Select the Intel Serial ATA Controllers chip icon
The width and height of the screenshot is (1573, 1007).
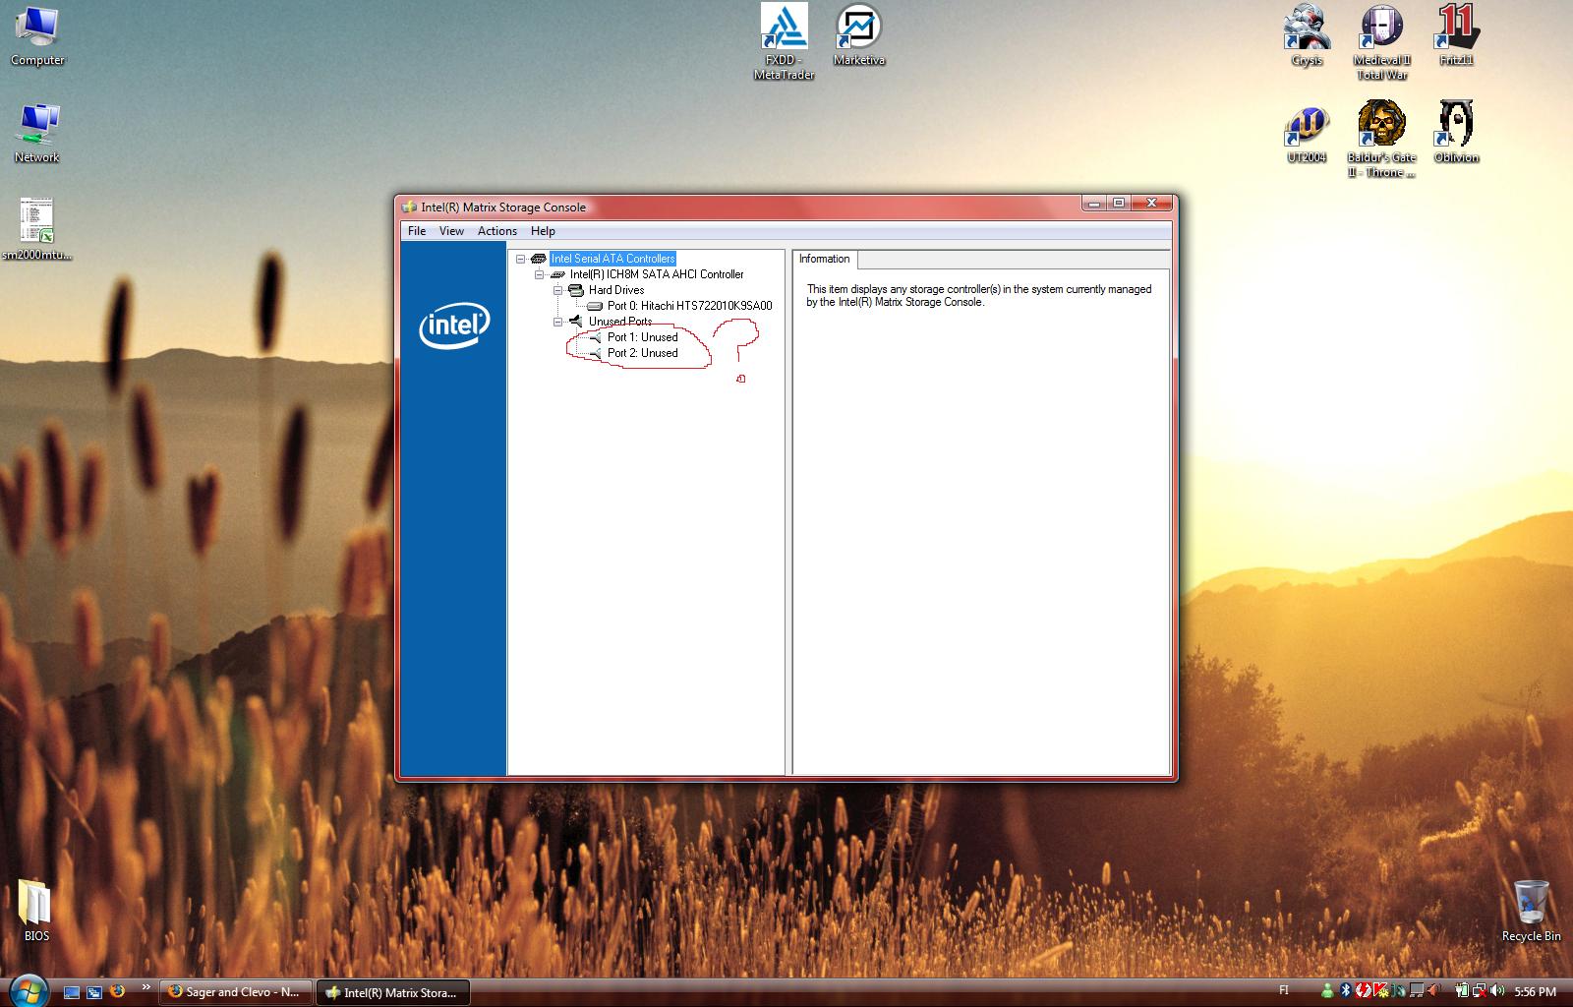pyautogui.click(x=539, y=259)
